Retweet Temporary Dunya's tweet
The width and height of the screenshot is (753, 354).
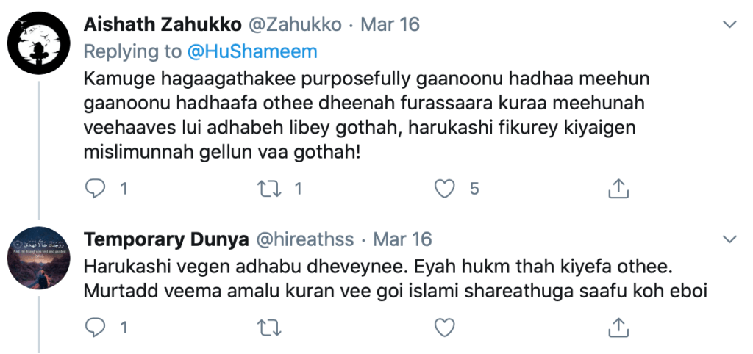(271, 325)
